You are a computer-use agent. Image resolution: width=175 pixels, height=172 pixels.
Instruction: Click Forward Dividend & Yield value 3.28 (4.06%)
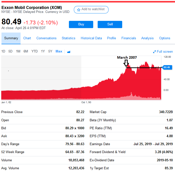pos(164,152)
